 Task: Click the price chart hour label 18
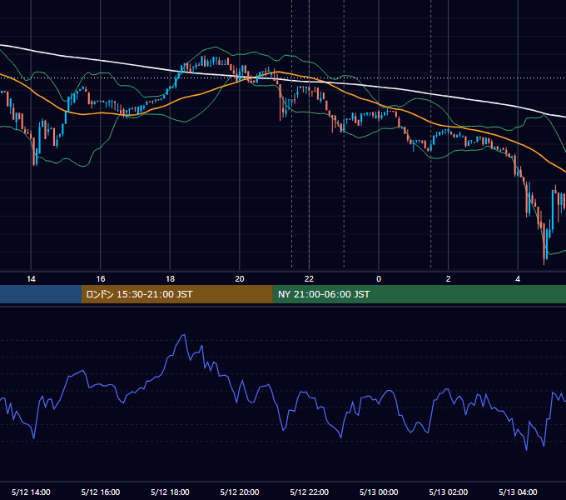[170, 279]
